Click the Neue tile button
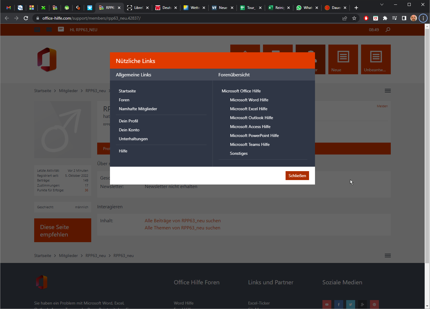Viewport: 430px width, 309px height. [343, 59]
